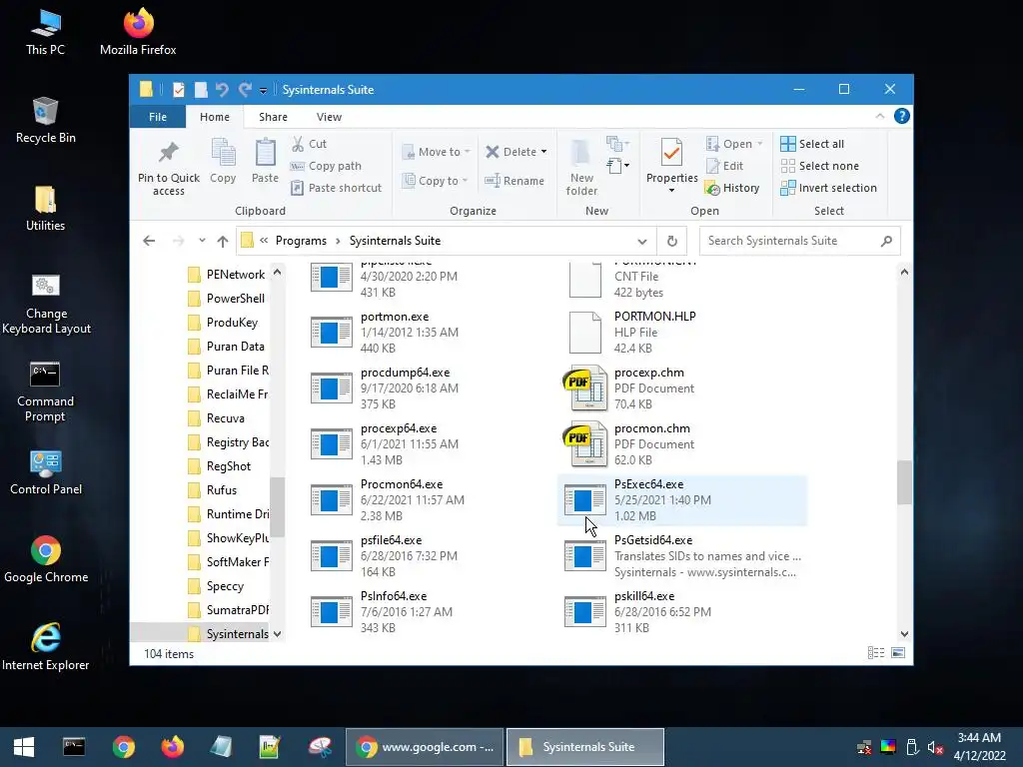Click Edit in the Open group
Screen dimensions: 1023x767
[724, 166]
